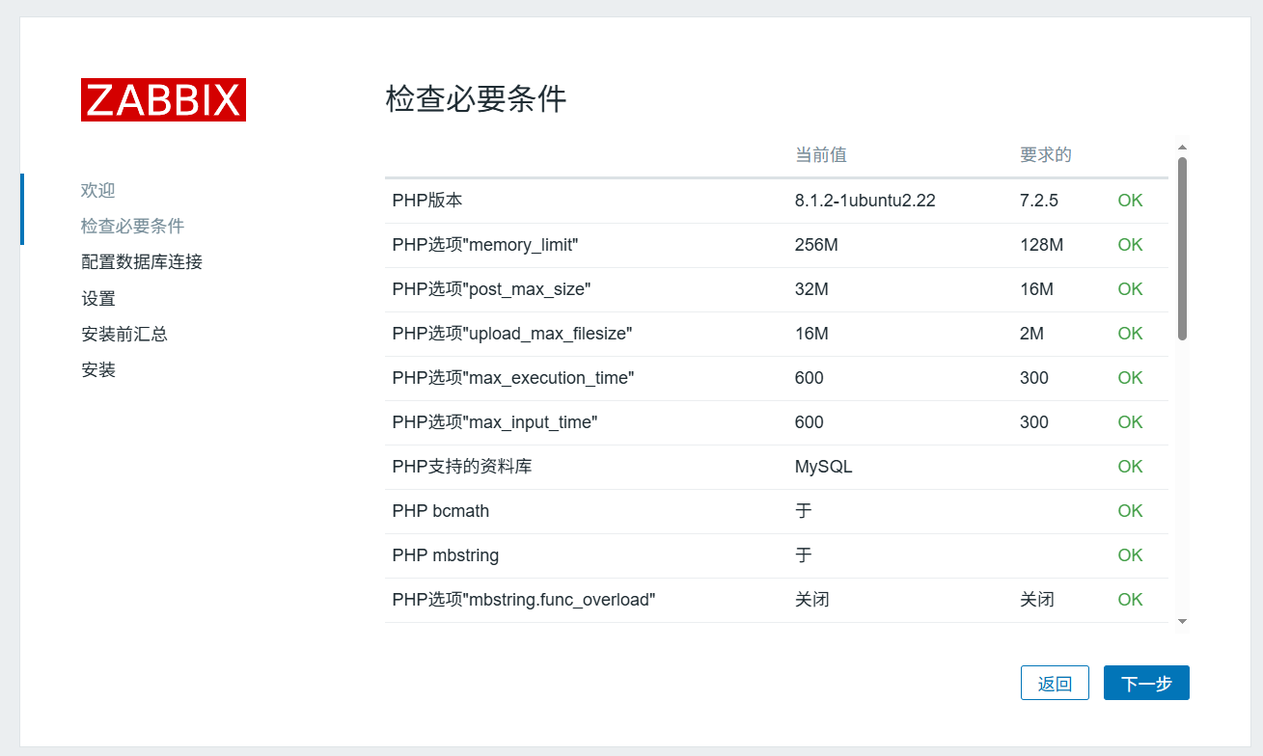
Task: Click the scrollbar up arrow
Action: tap(1182, 148)
